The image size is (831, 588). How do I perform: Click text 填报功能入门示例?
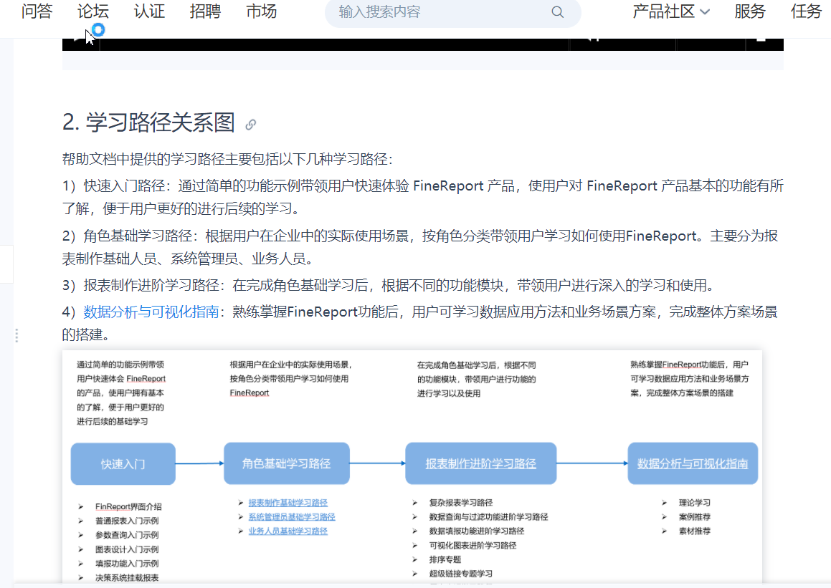tap(127, 564)
